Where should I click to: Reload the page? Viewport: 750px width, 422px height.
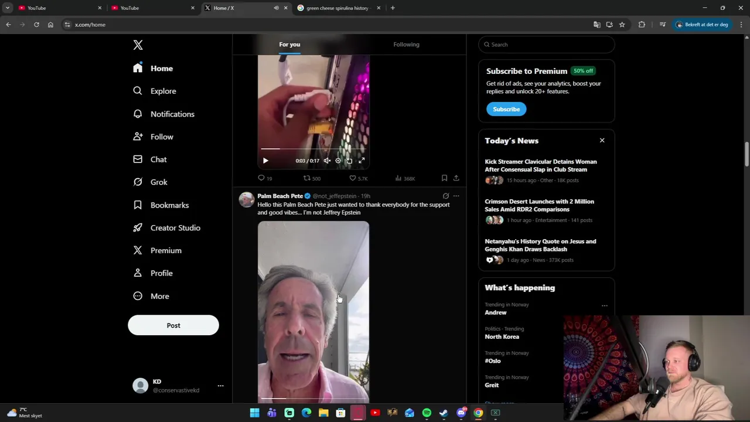(36, 25)
